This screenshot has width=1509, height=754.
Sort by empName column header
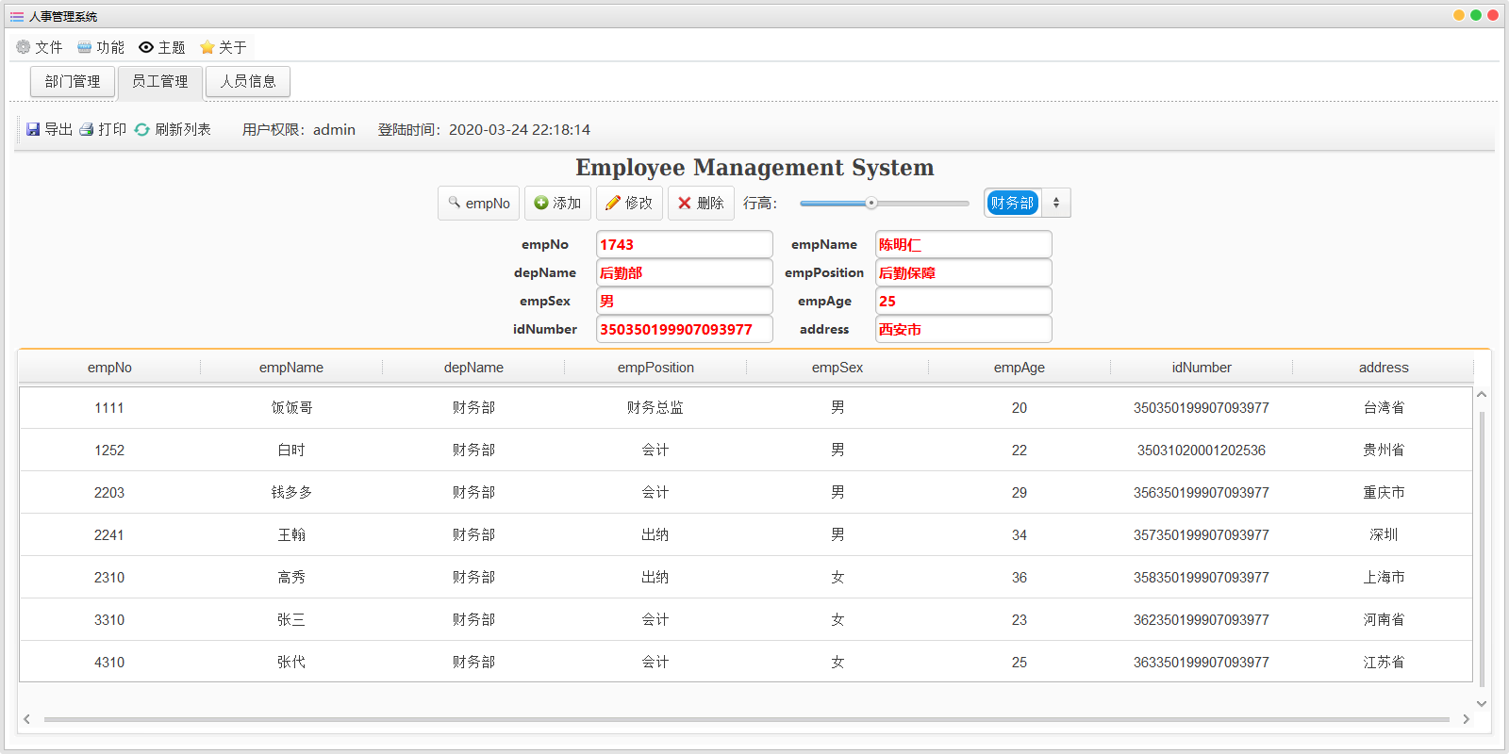(x=291, y=368)
